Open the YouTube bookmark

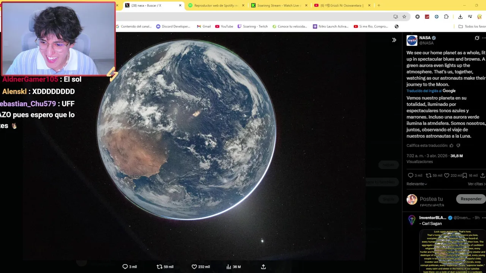point(224,27)
